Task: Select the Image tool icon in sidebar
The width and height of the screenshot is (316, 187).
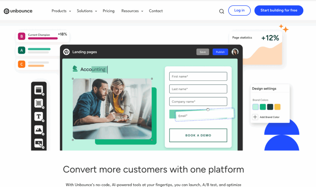Action: tap(39, 130)
